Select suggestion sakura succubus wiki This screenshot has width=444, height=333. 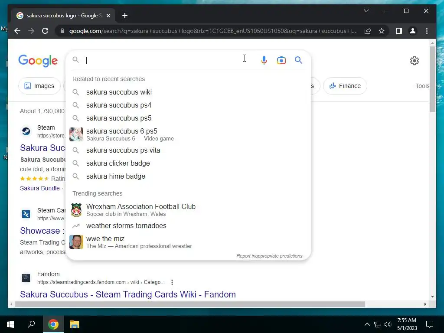(188, 92)
